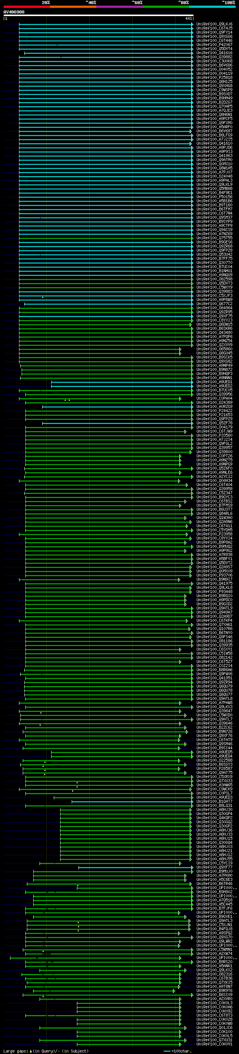Viewport: 239px width, 1054px height.
Task: Select hit label UniRef100_B7FJF6
Action: [214, 908]
